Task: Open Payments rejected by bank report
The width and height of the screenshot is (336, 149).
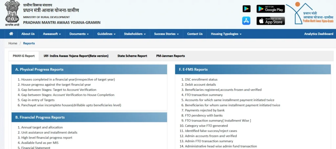Action: (x=205, y=110)
